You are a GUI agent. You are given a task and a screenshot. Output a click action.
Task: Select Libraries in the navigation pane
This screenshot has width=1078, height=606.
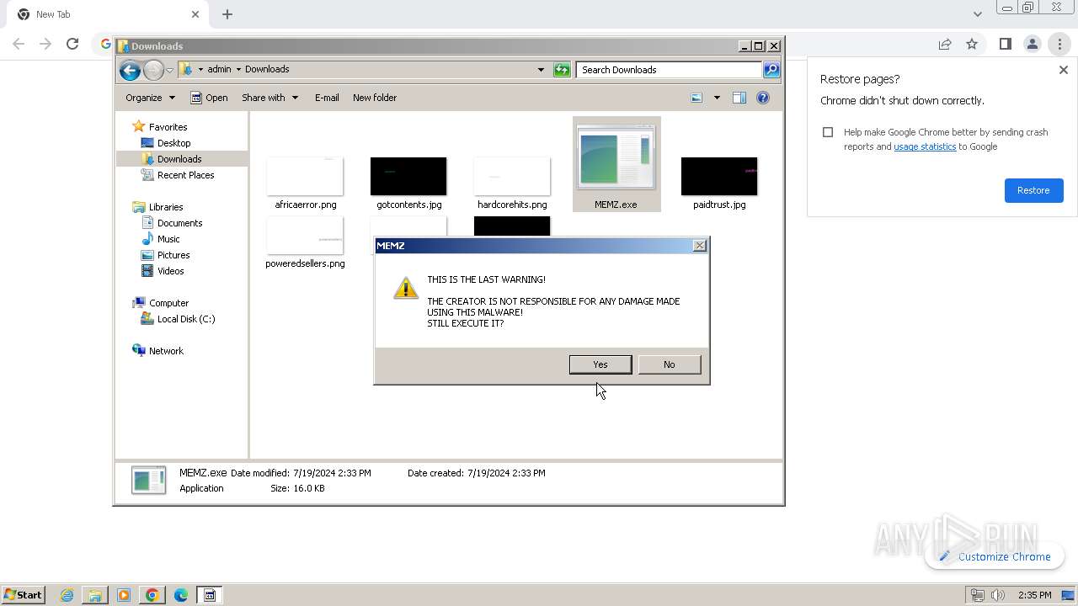click(x=166, y=207)
